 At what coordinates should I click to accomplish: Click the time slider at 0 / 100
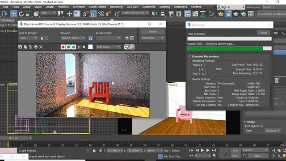[x=14, y=138]
